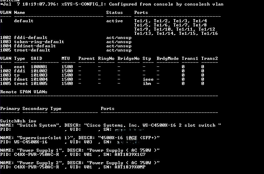Click the 'Switch#sh inv' command line
The width and height of the screenshot is (264, 174).
pyautogui.click(x=18, y=121)
